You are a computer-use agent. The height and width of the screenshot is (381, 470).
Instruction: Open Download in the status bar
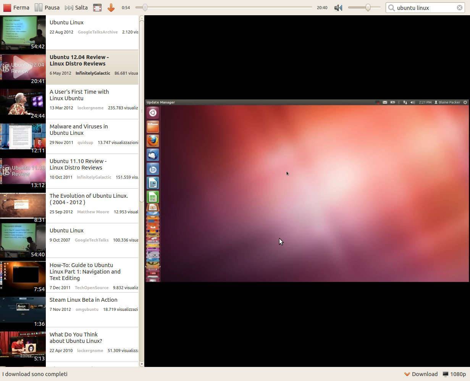[x=421, y=374]
